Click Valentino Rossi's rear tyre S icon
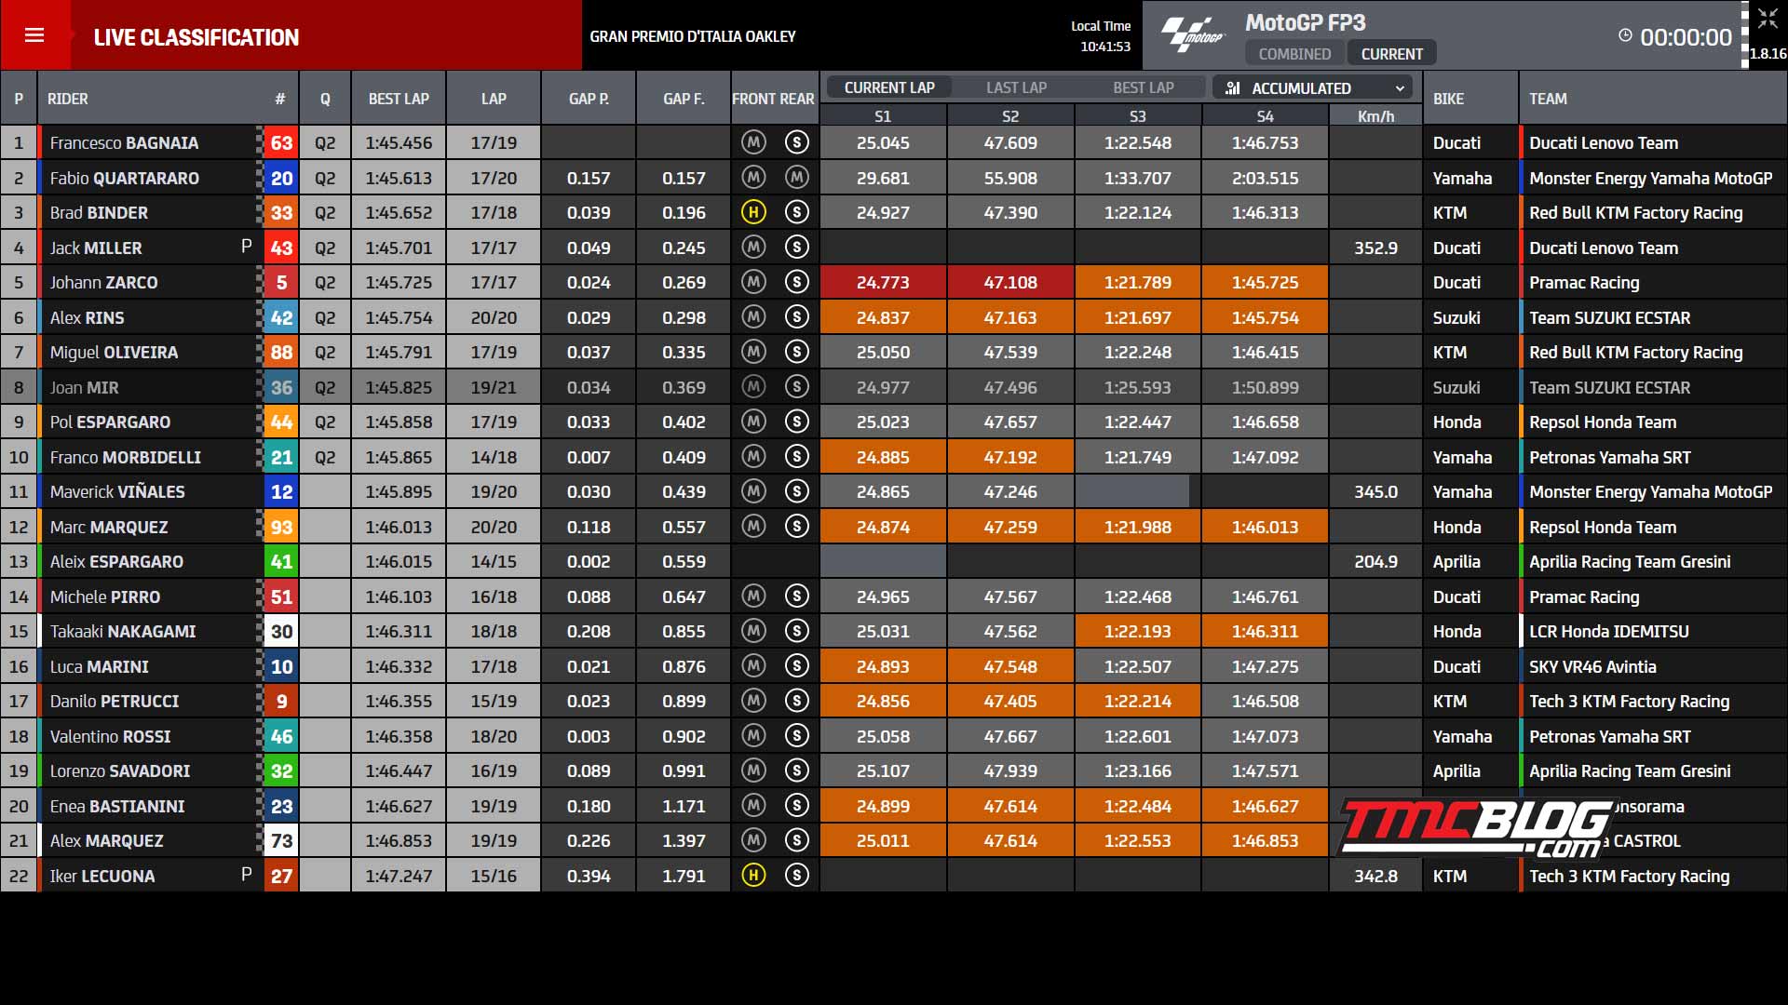The width and height of the screenshot is (1788, 1005). [x=796, y=736]
